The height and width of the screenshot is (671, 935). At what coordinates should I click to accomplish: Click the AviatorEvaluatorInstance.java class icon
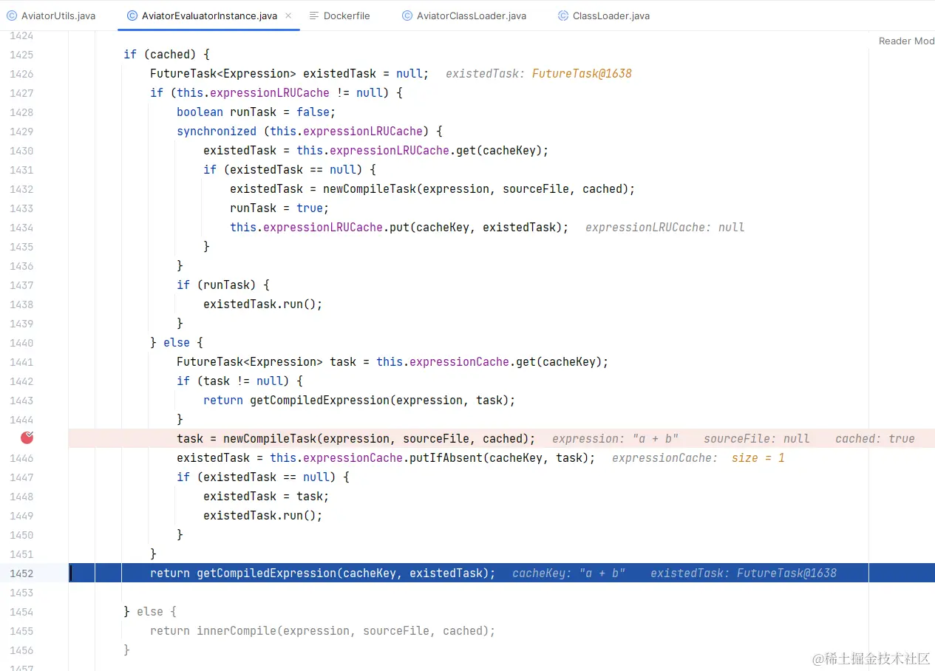132,16
